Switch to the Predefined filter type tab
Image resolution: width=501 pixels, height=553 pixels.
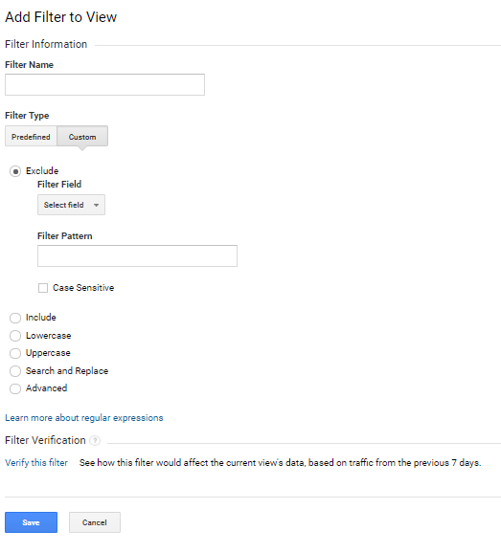[x=31, y=137]
